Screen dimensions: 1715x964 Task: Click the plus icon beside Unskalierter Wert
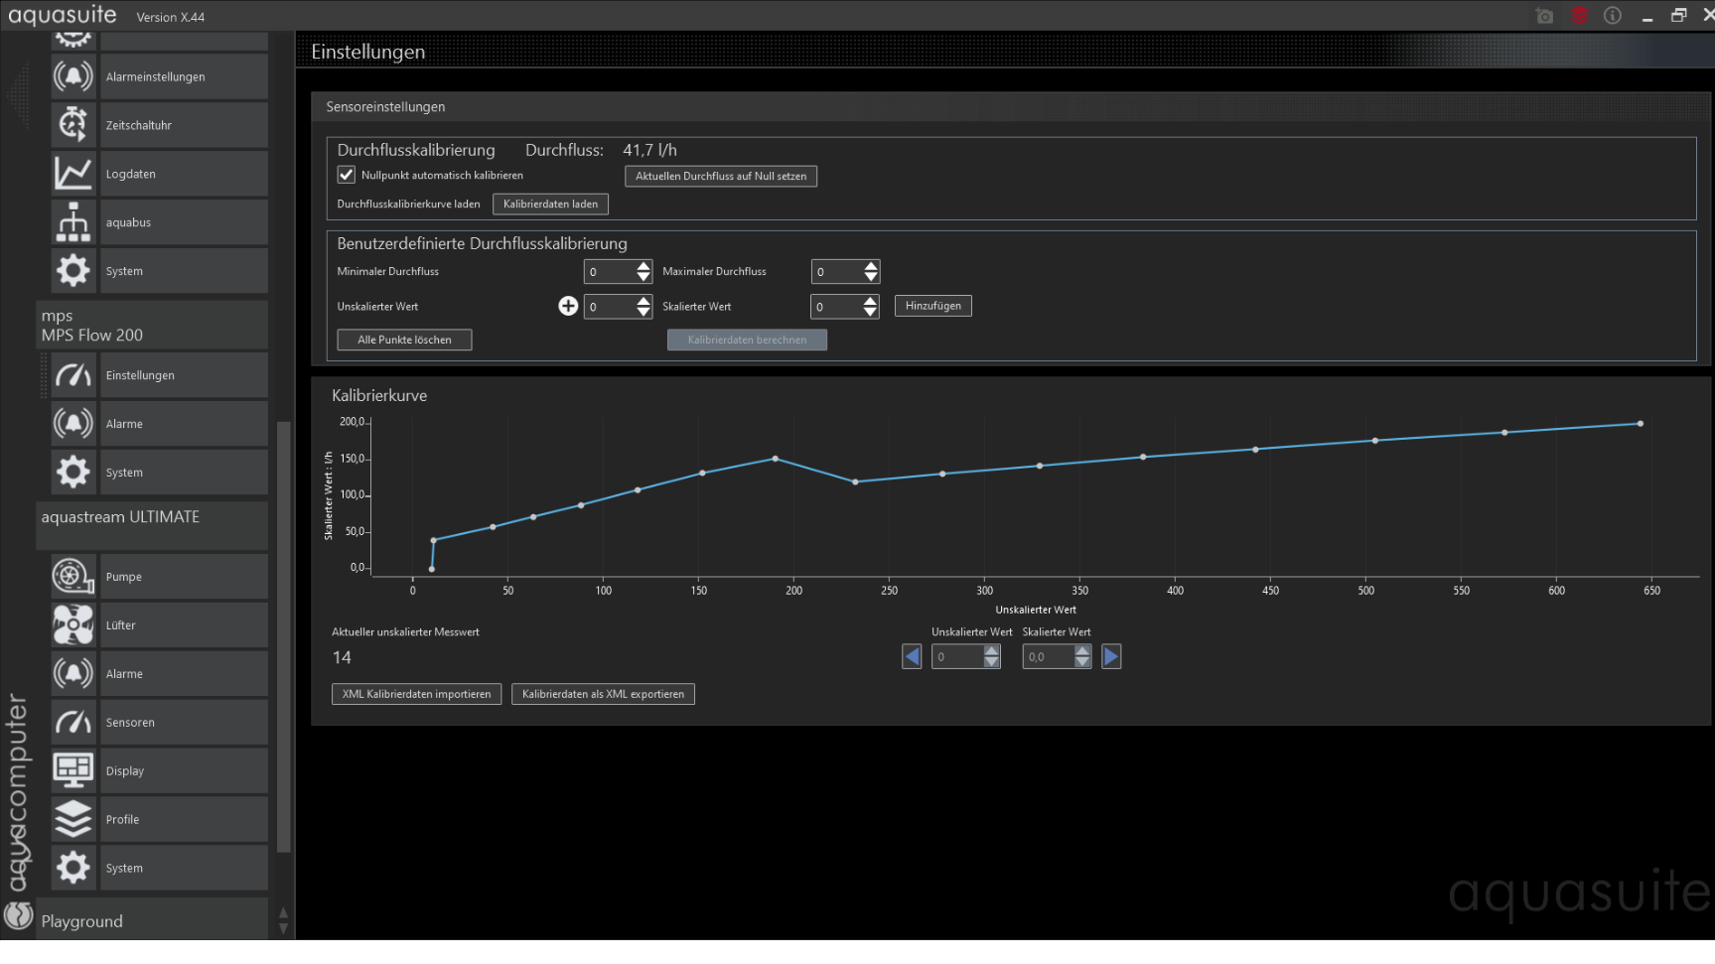568,306
